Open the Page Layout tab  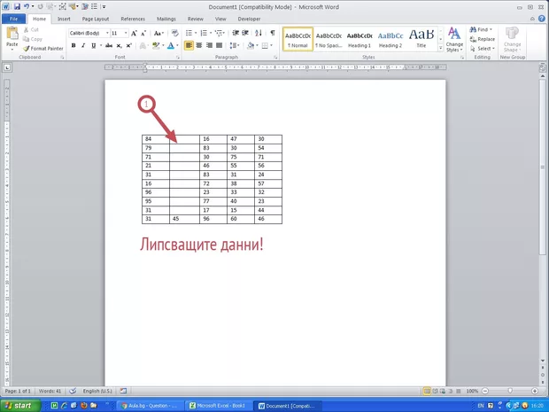(x=96, y=18)
